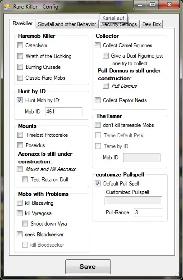Enable Classic Rare Mobs
This screenshot has height=280, width=183.
click(x=20, y=78)
